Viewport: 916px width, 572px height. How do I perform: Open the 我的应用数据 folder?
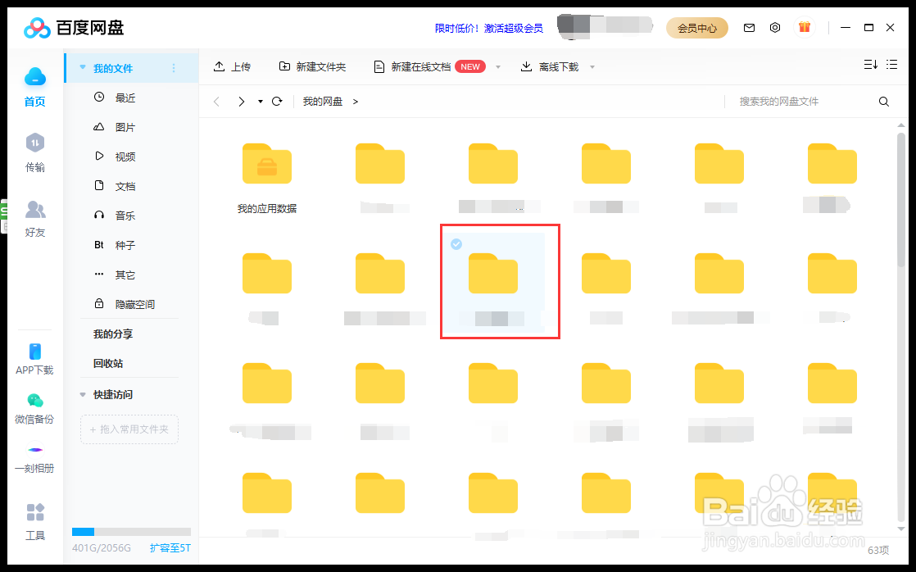coord(267,178)
